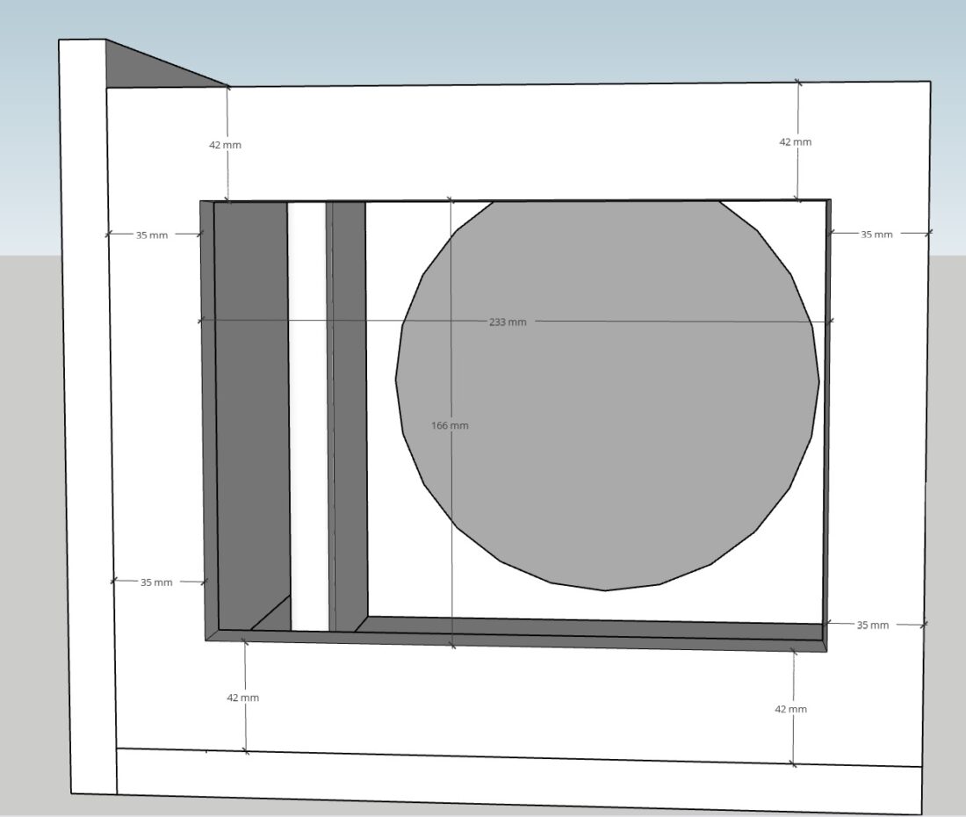This screenshot has height=817, width=966.
Task: Click the lower-left 35 mm dimension label
Action: point(155,582)
